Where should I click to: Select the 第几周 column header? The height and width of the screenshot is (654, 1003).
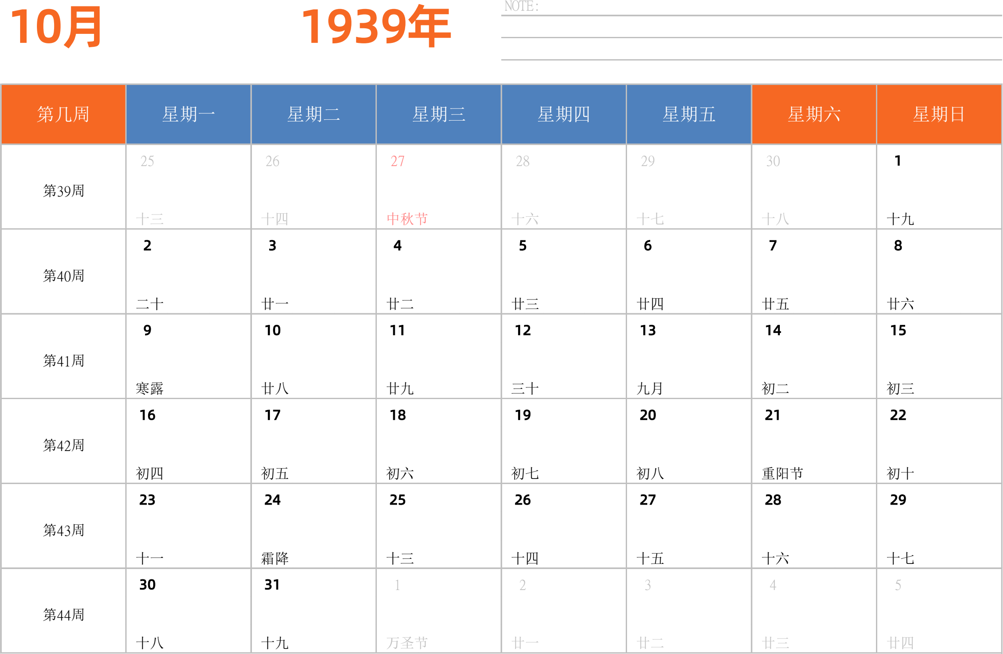[64, 114]
